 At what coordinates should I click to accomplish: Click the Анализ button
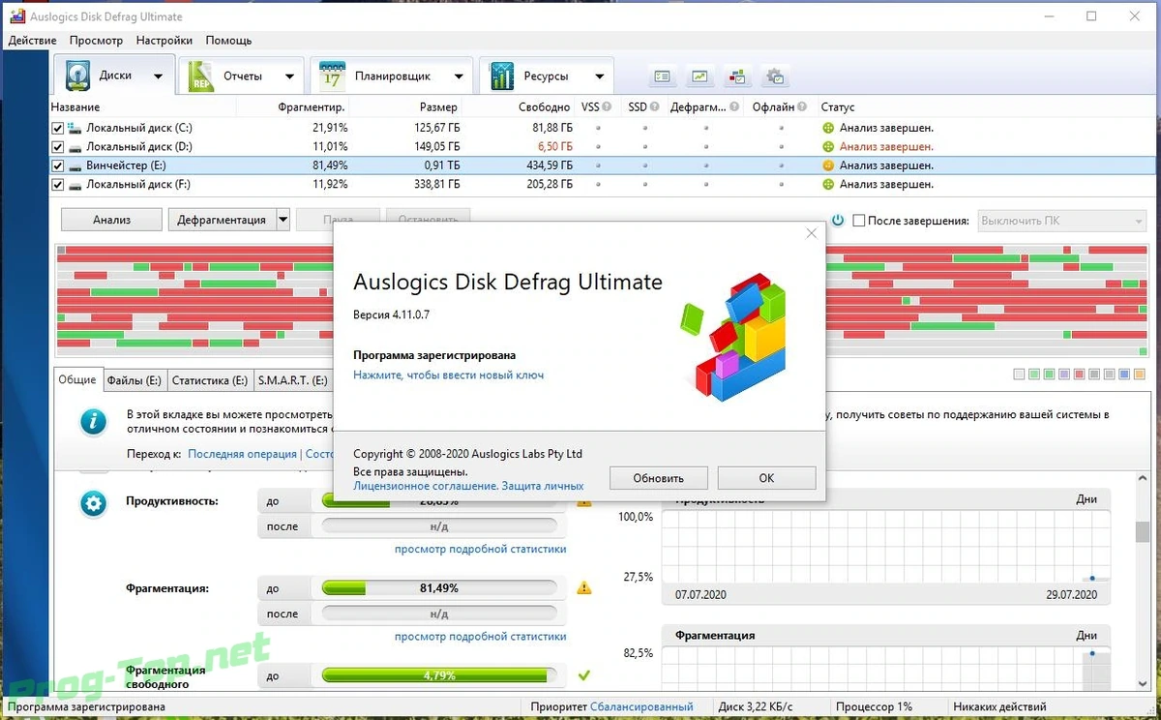(x=111, y=220)
